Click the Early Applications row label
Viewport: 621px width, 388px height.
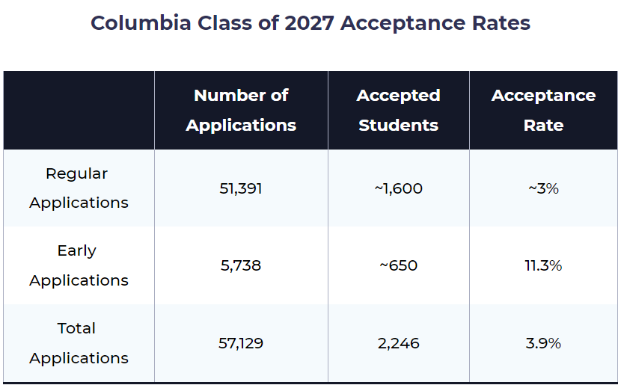point(79,265)
